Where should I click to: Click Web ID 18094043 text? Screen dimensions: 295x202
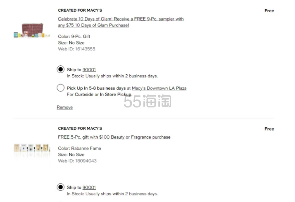pyautogui.click(x=77, y=161)
